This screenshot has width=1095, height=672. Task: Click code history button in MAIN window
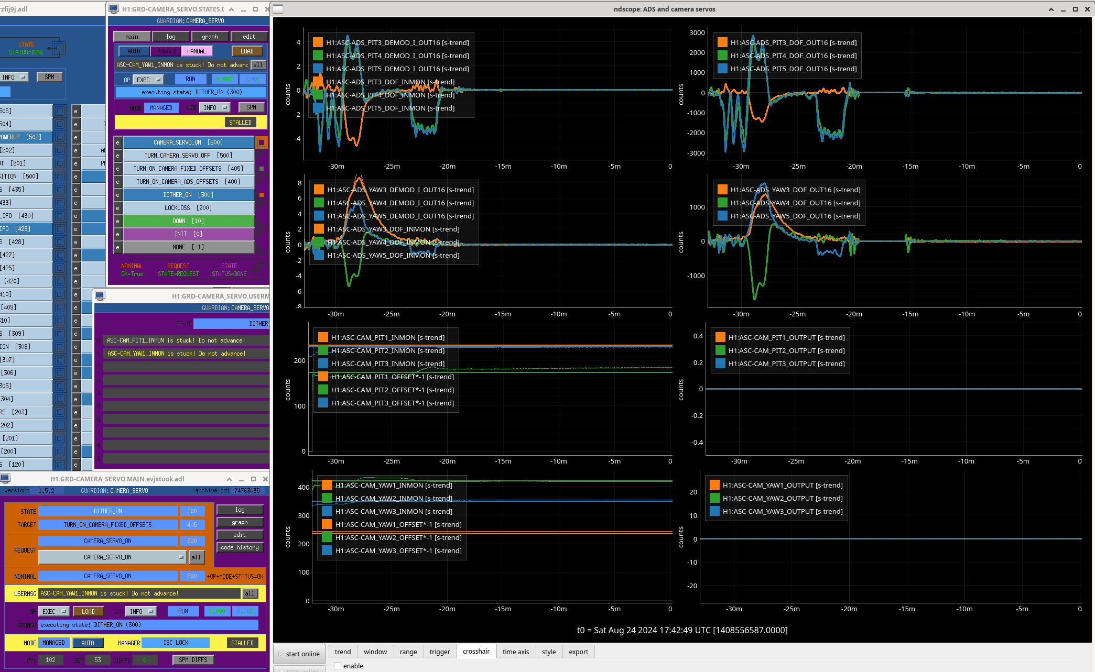click(240, 547)
